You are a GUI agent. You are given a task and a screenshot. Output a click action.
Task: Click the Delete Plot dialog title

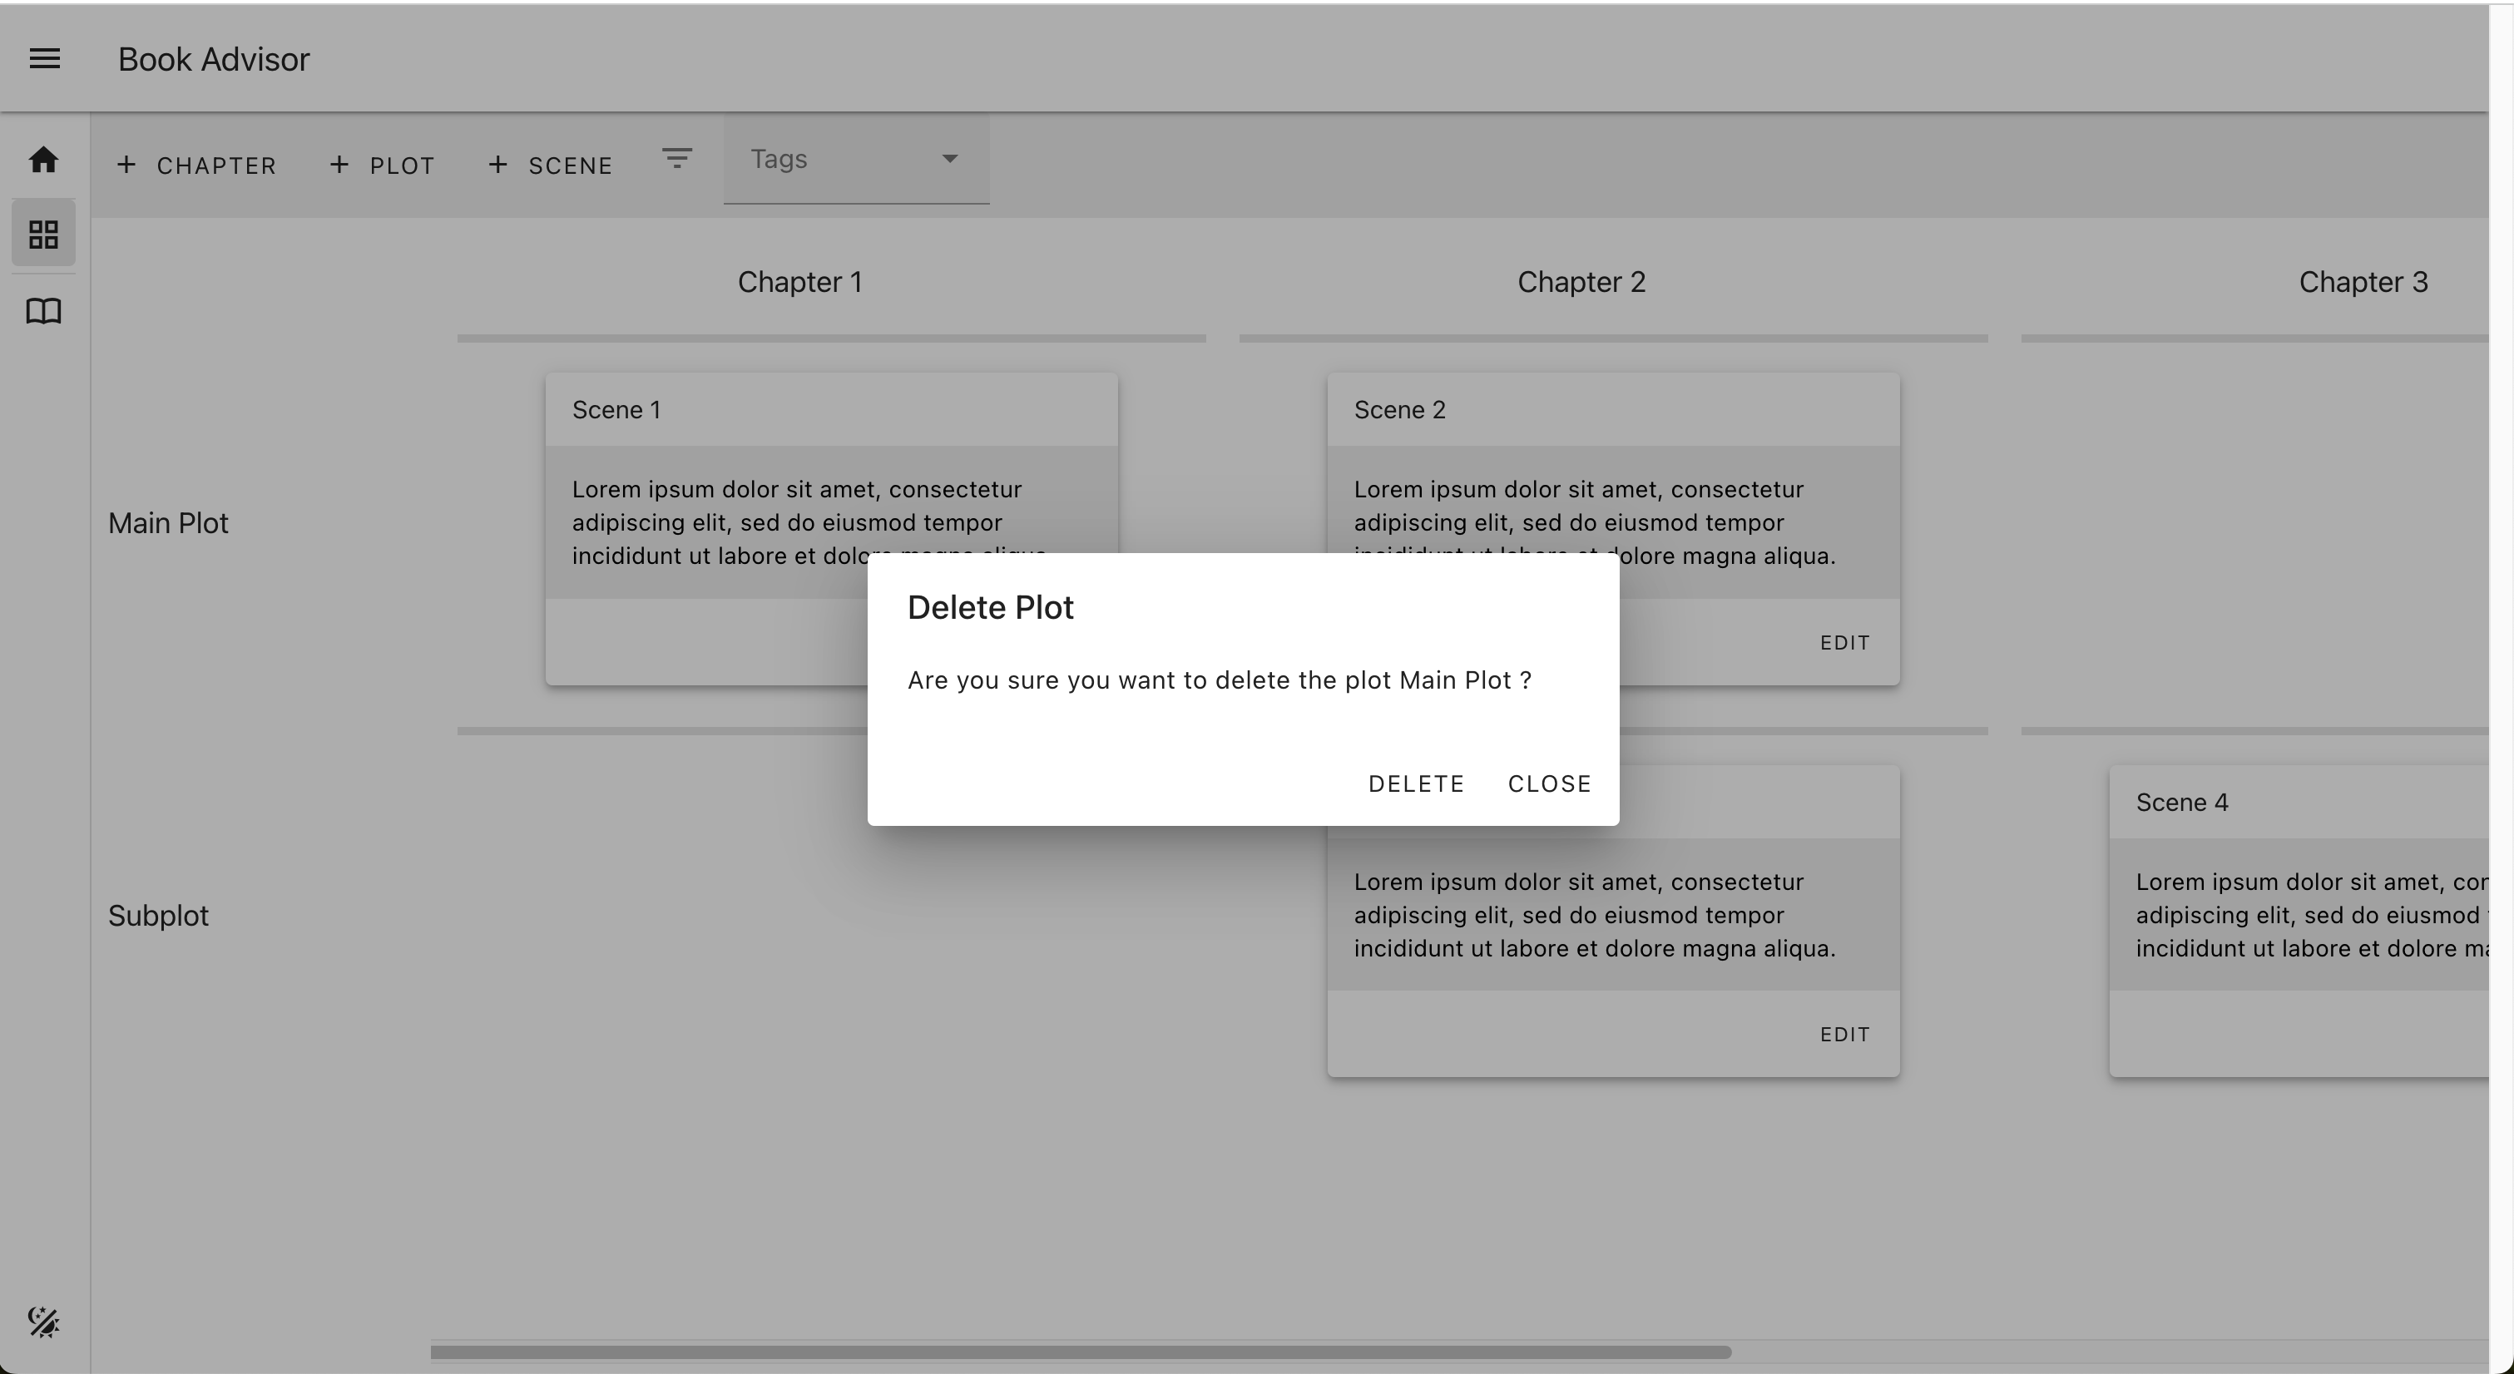point(991,607)
